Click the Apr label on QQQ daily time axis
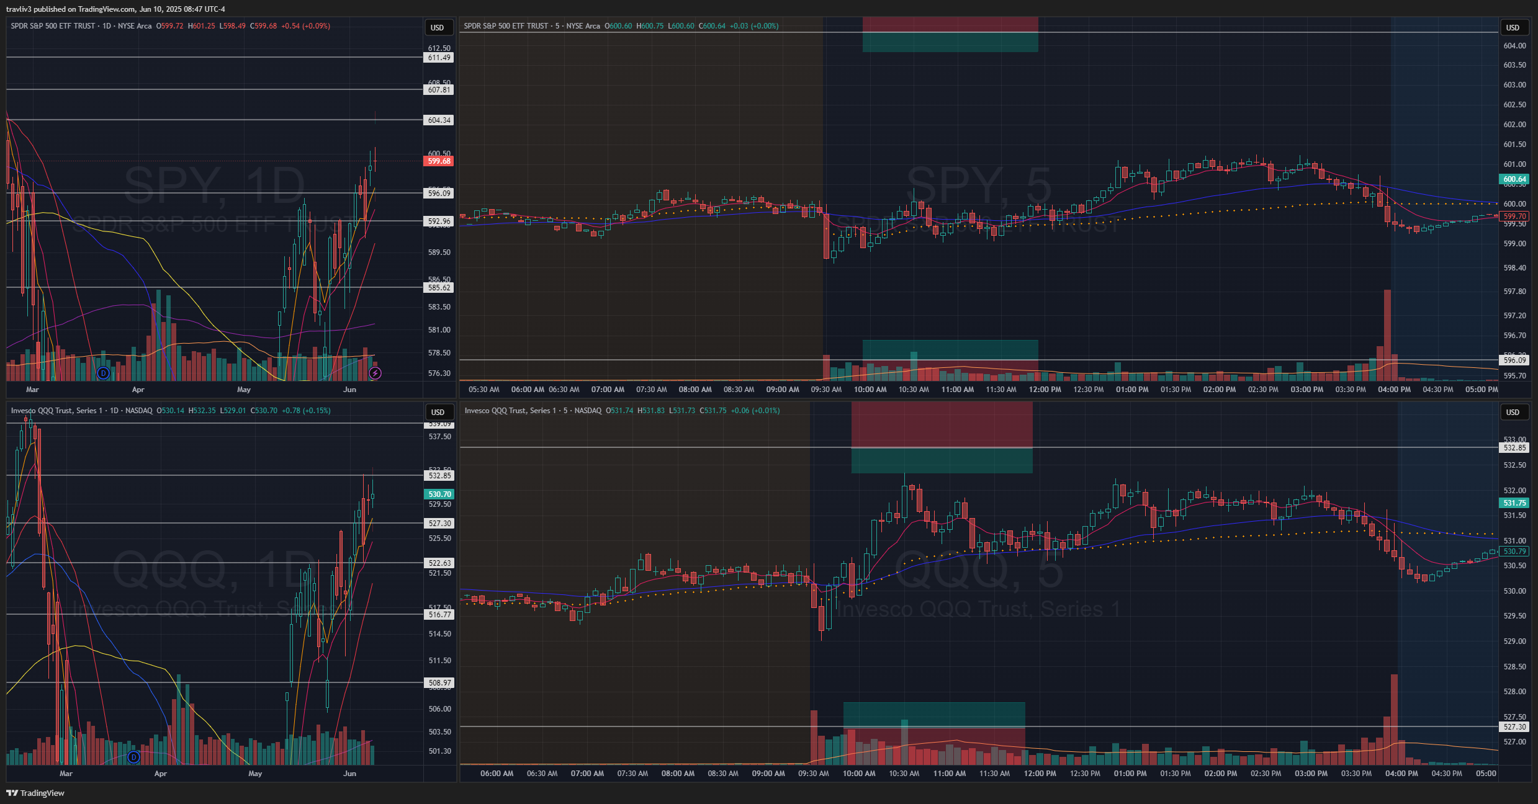Viewport: 1538px width, 804px height. (x=160, y=774)
